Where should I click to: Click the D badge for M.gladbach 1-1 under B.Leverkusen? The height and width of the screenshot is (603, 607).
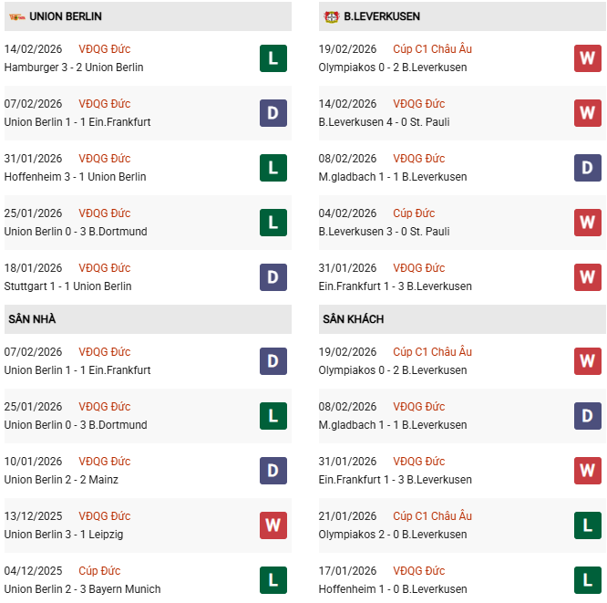point(588,168)
